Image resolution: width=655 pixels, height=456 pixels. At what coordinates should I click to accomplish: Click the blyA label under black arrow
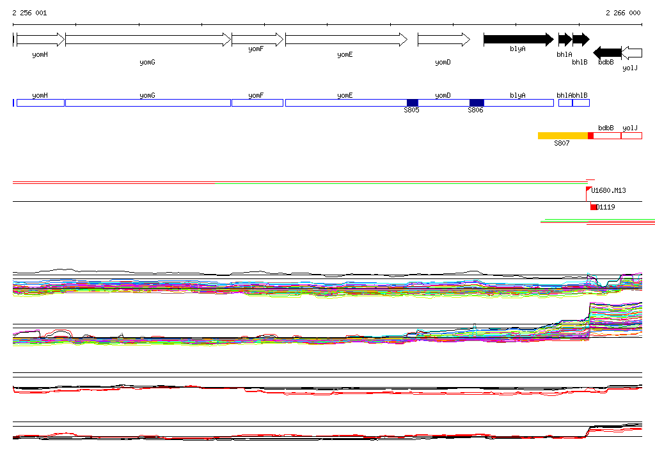point(517,49)
